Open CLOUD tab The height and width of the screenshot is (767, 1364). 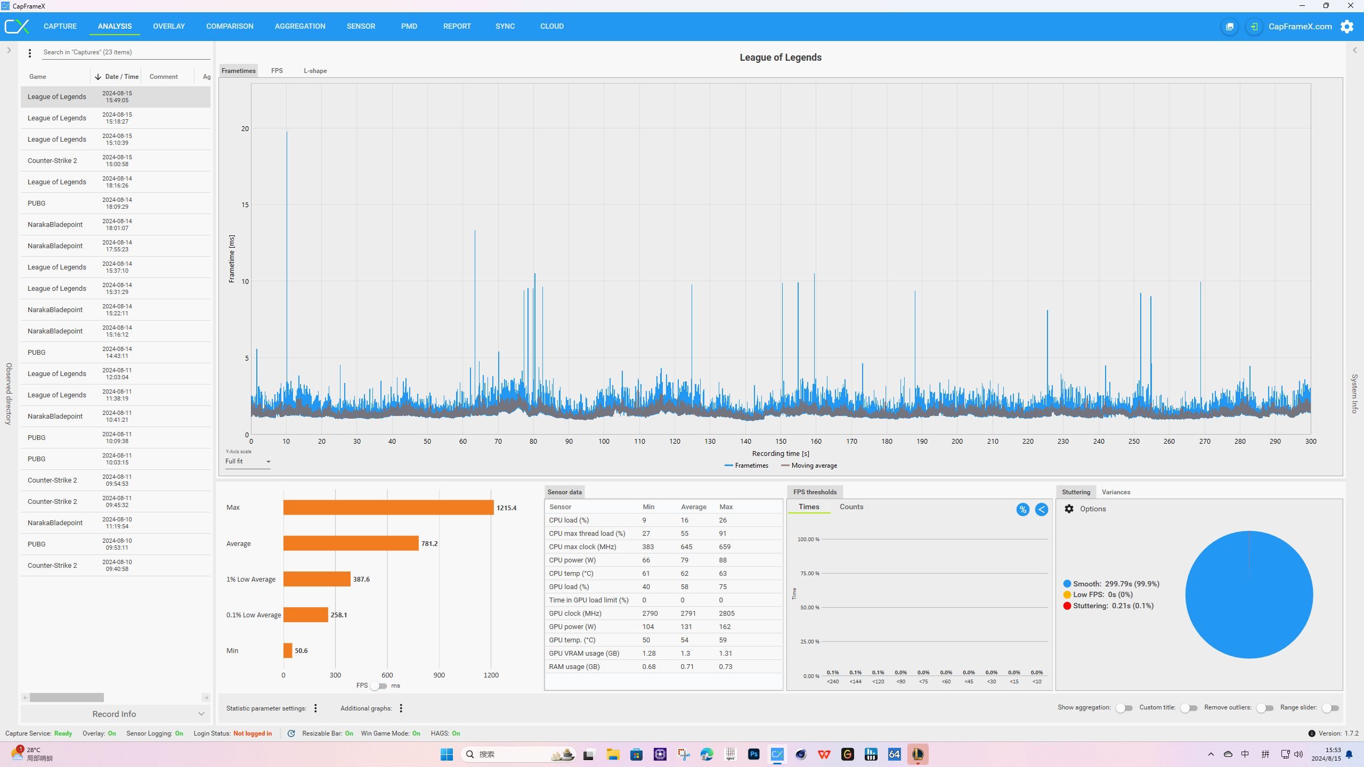point(552,26)
